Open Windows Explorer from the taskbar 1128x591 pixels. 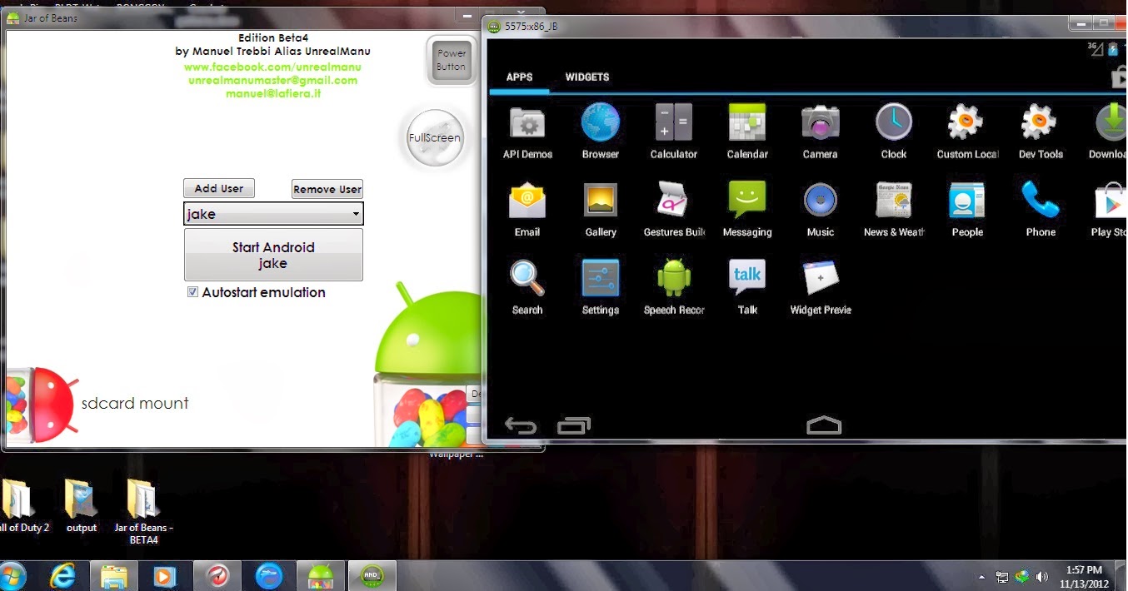114,575
